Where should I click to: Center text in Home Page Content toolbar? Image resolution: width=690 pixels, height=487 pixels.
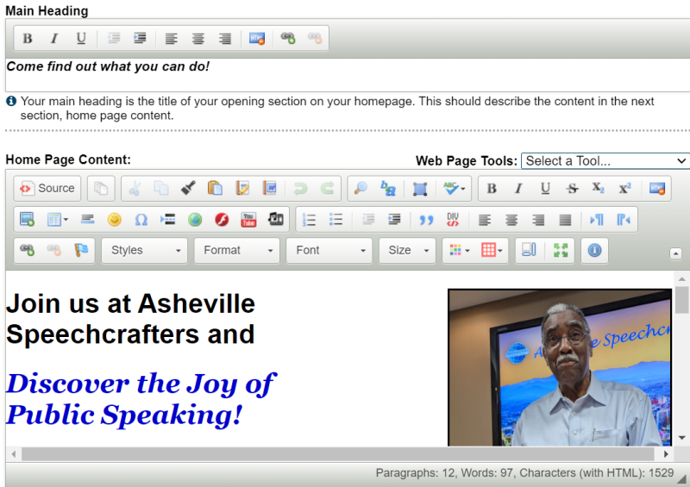click(x=511, y=219)
